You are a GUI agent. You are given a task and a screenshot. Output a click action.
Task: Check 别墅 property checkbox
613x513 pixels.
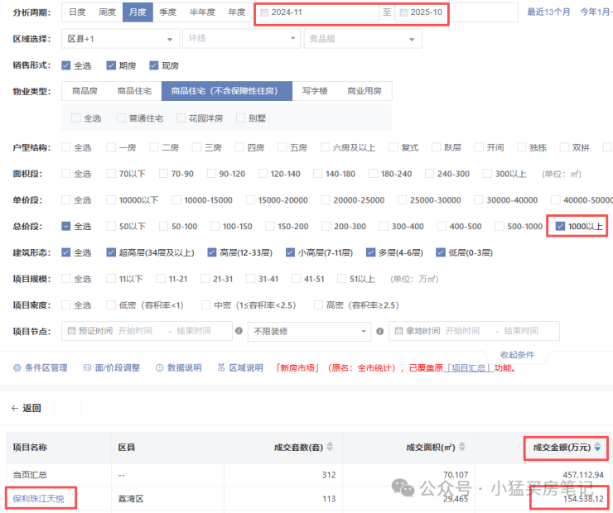click(x=241, y=117)
